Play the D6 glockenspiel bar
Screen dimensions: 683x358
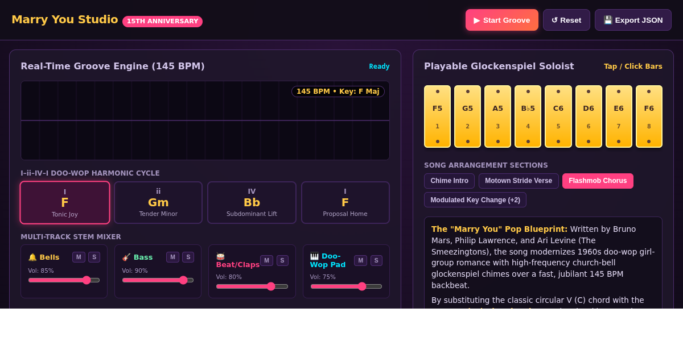click(x=589, y=116)
